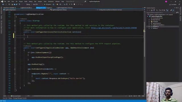Toggle Solution Explorer Preview Selected Items icon

(x=173, y=10)
